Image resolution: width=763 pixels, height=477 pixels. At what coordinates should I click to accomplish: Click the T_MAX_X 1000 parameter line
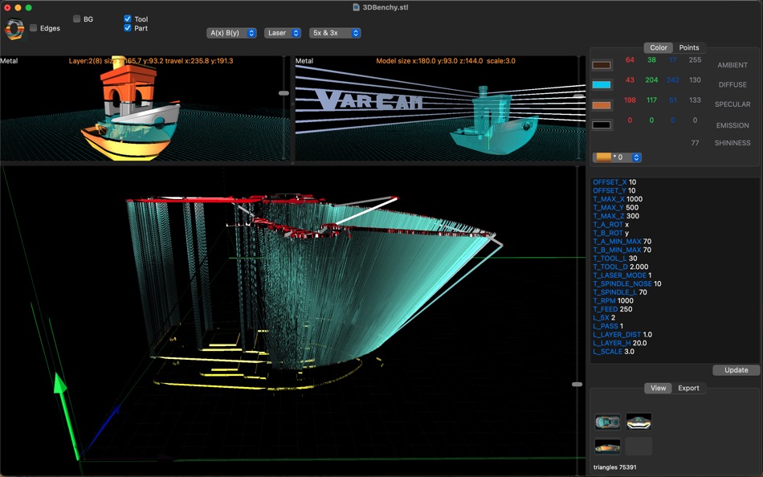618,199
